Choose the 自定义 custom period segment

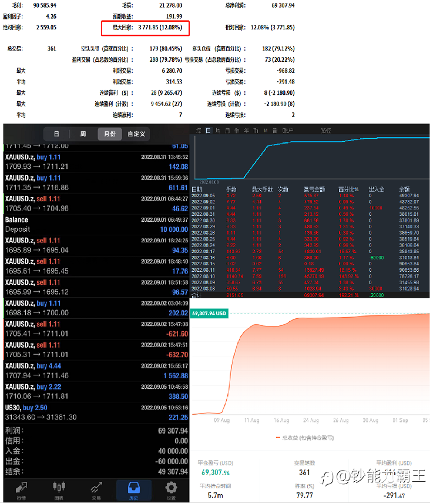point(136,134)
